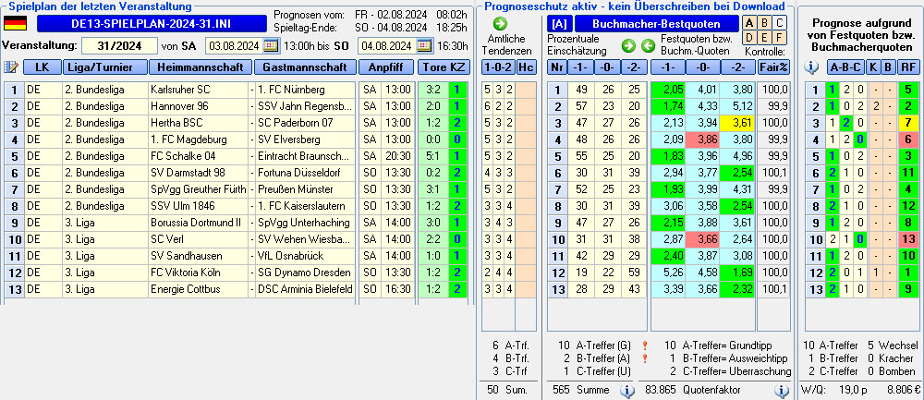Click the start date field 03.08.2024
This screenshot has height=400, width=924.
coord(235,46)
